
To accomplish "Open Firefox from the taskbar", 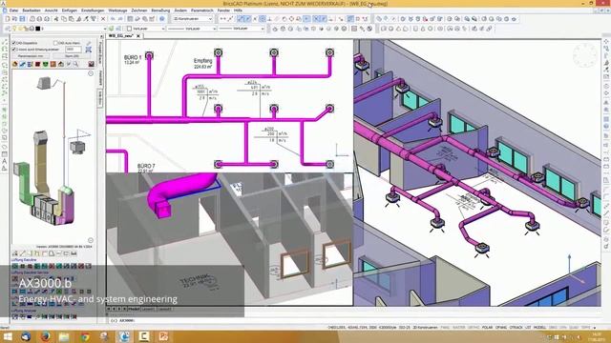I will (x=45, y=336).
